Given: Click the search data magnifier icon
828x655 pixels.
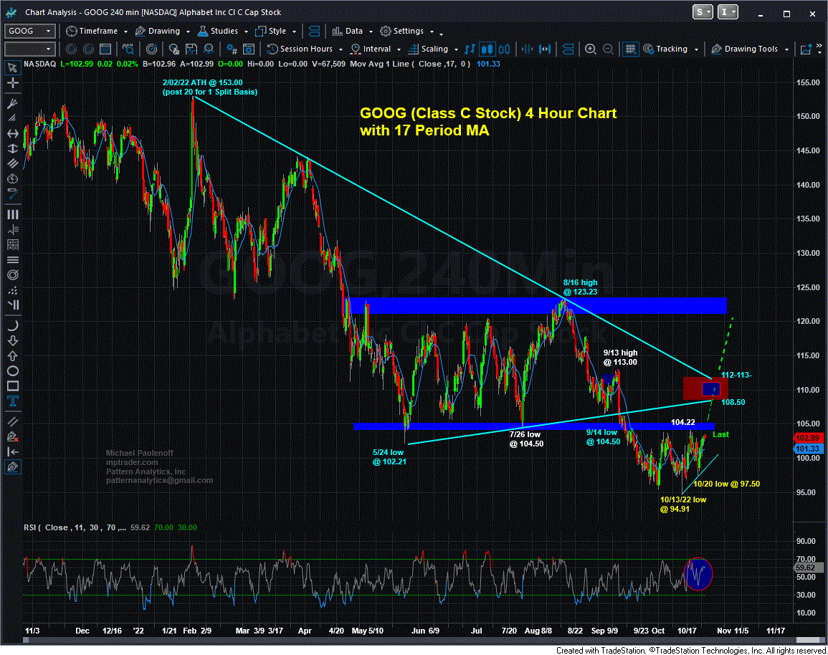Looking at the screenshot, I should 128,49.
